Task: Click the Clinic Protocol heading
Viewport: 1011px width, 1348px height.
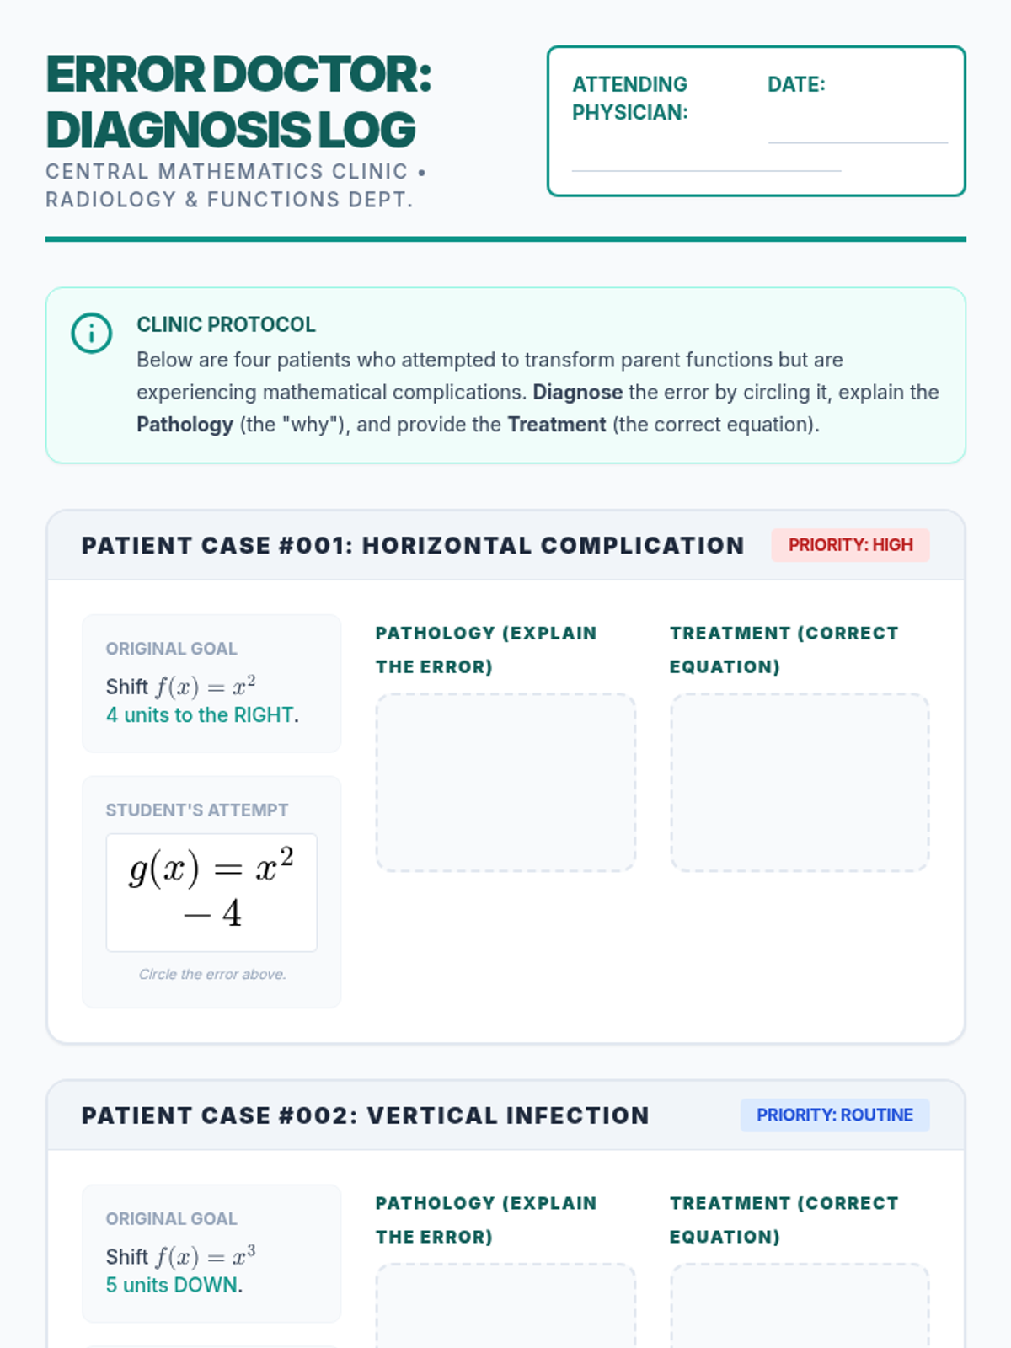Action: pyautogui.click(x=226, y=324)
